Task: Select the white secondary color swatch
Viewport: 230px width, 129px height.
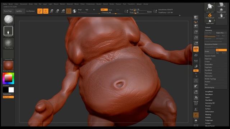Action: coord(11,90)
